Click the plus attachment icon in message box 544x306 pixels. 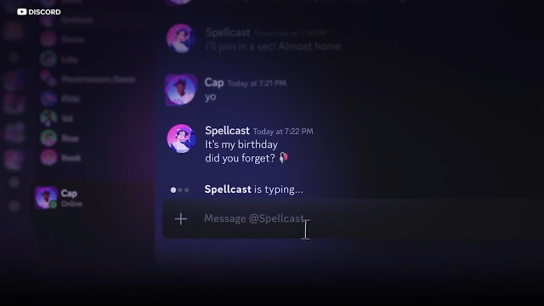[x=181, y=219]
